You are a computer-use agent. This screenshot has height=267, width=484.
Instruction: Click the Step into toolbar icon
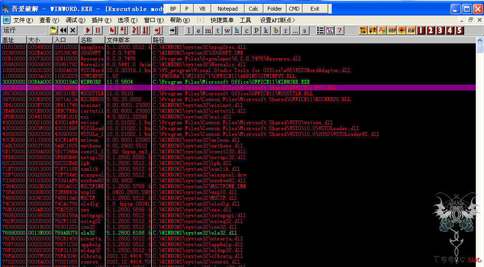(113, 30)
